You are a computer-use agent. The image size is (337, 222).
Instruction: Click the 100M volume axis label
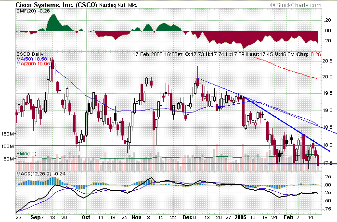pos(8,147)
